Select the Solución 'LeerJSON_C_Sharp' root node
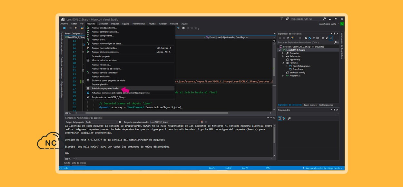403x187 pixels. pyautogui.click(x=301, y=47)
